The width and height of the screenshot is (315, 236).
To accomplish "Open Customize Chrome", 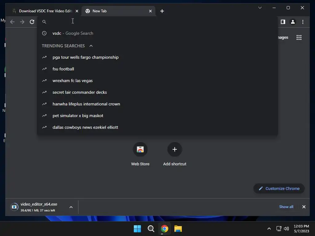I will click(279, 188).
